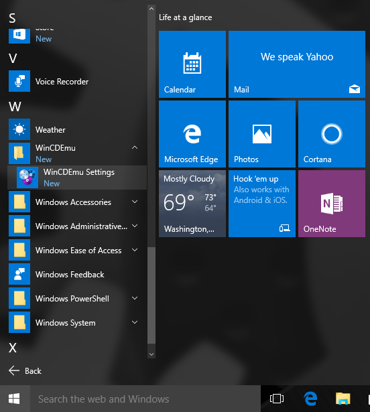This screenshot has width=370, height=412.
Task: Click the Windows Administrative folder icon
Action: (19, 226)
